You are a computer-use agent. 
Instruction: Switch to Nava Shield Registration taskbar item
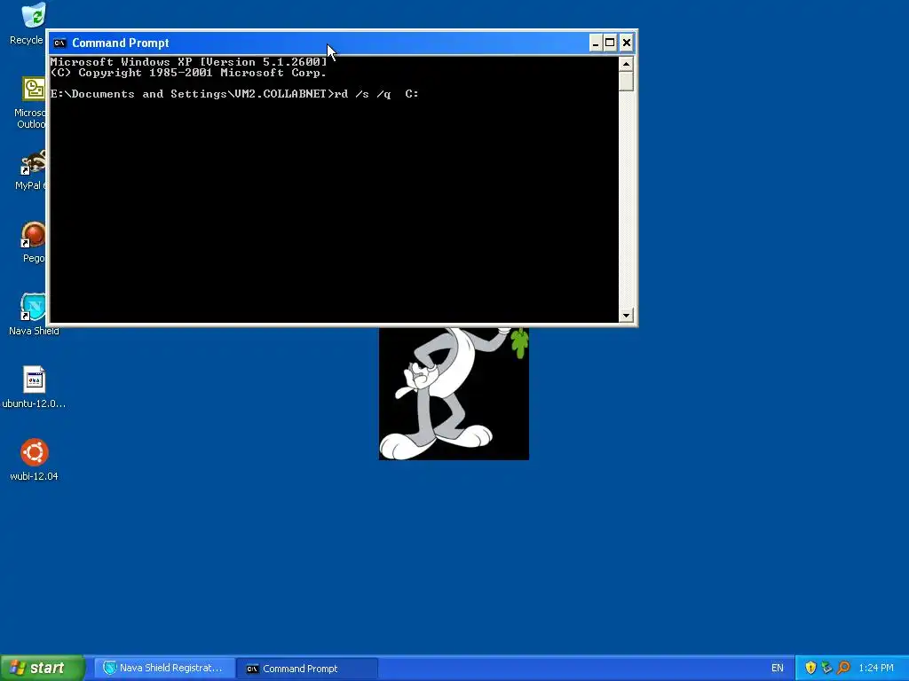coord(163,668)
